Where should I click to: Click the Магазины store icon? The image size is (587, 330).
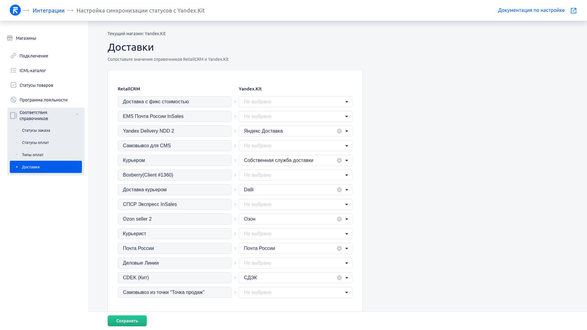click(x=10, y=38)
